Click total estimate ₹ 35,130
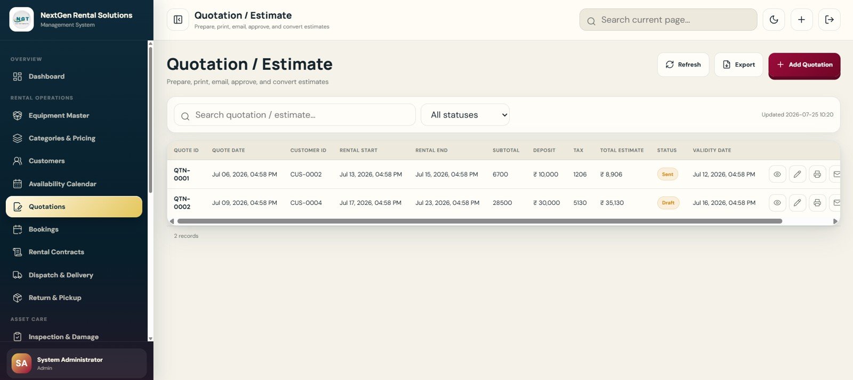This screenshot has width=853, height=380. (612, 203)
